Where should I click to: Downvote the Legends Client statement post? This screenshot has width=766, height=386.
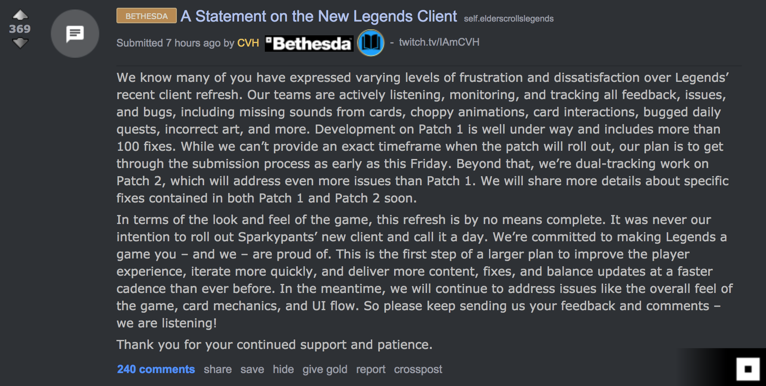(20, 43)
